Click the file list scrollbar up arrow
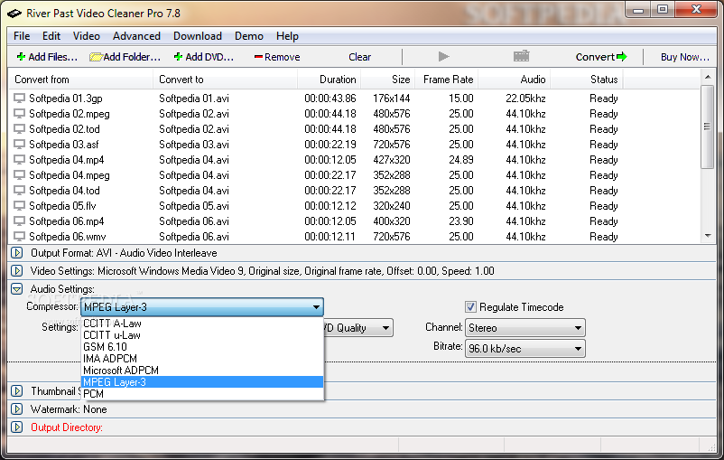The width and height of the screenshot is (724, 460). [x=708, y=77]
